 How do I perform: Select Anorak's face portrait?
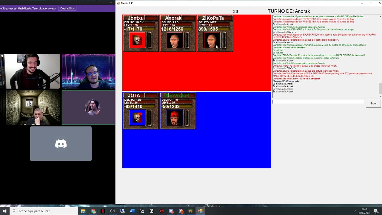click(x=174, y=40)
